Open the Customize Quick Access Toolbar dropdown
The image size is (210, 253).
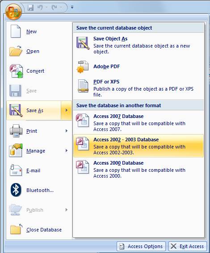click(x=72, y=7)
